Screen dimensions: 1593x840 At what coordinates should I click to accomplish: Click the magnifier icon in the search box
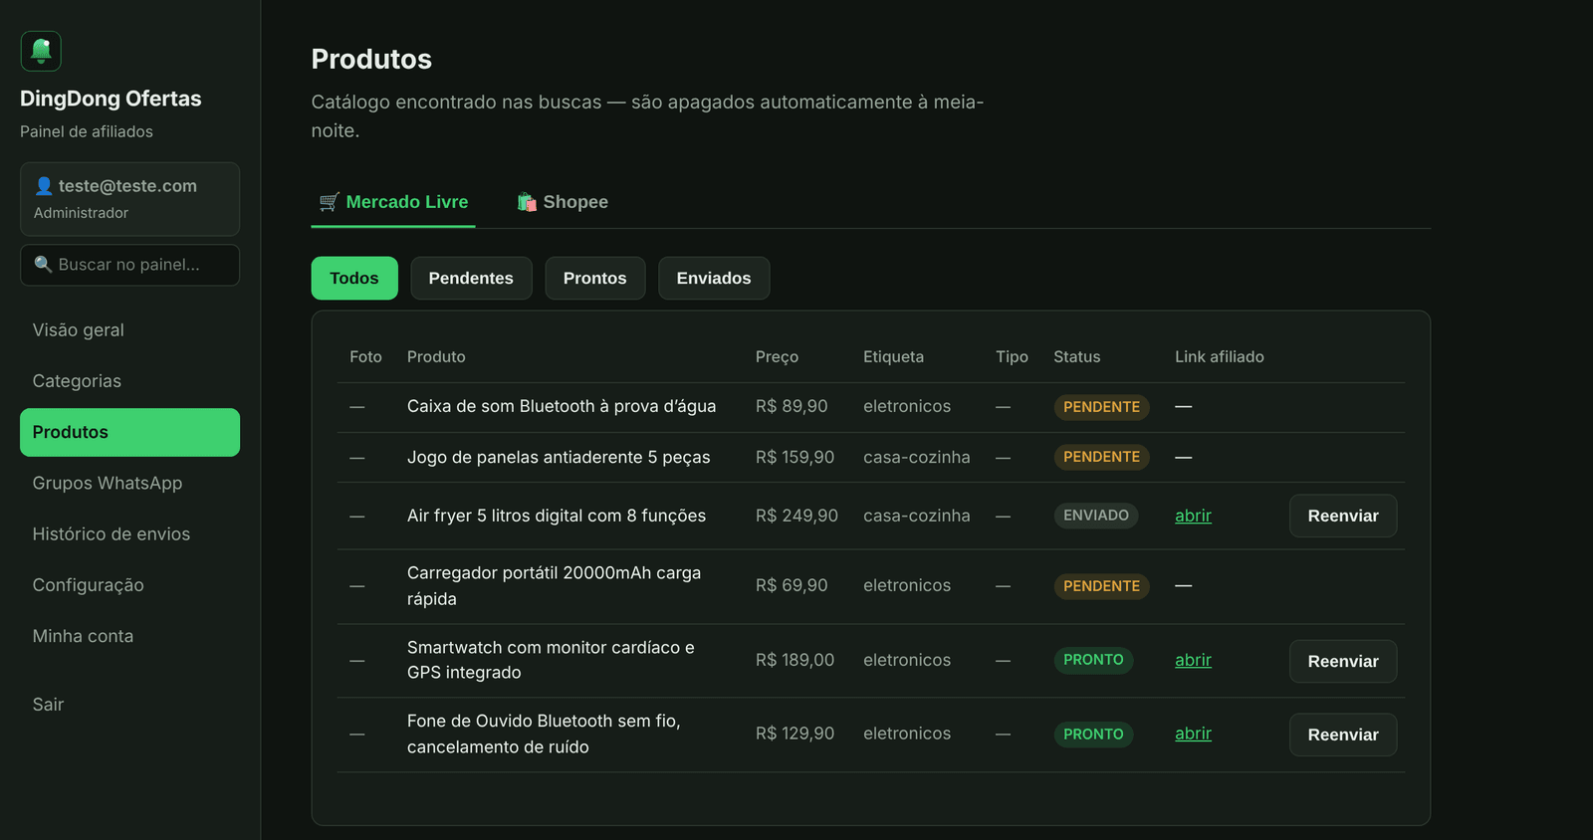pos(43,265)
